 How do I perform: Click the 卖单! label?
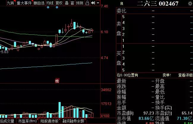[x=167, y=75]
